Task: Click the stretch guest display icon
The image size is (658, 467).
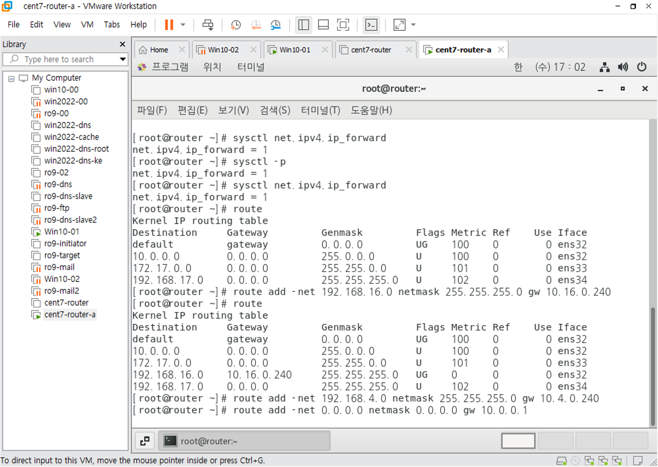Action: click(x=399, y=25)
